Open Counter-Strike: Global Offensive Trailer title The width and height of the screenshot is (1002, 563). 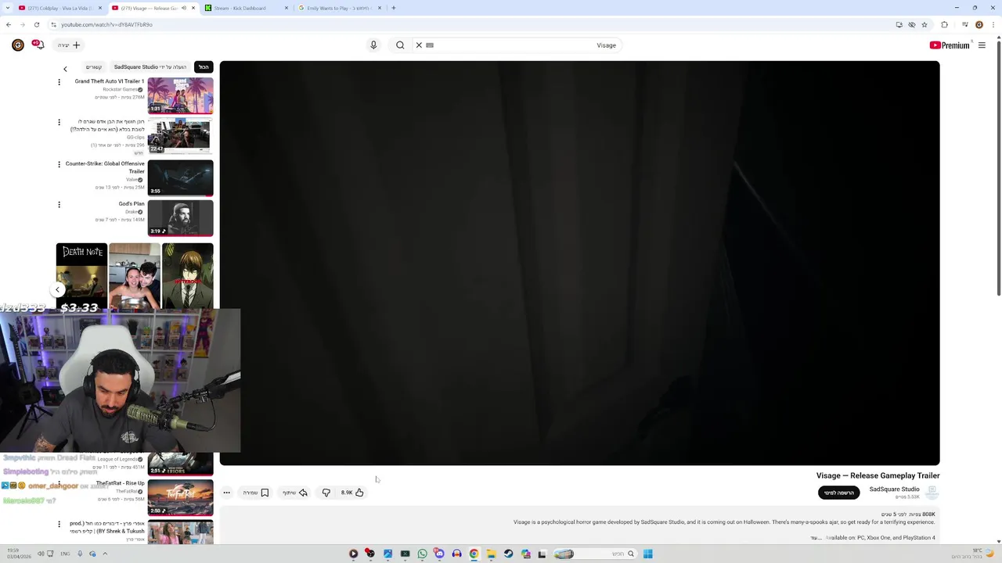pyautogui.click(x=105, y=167)
